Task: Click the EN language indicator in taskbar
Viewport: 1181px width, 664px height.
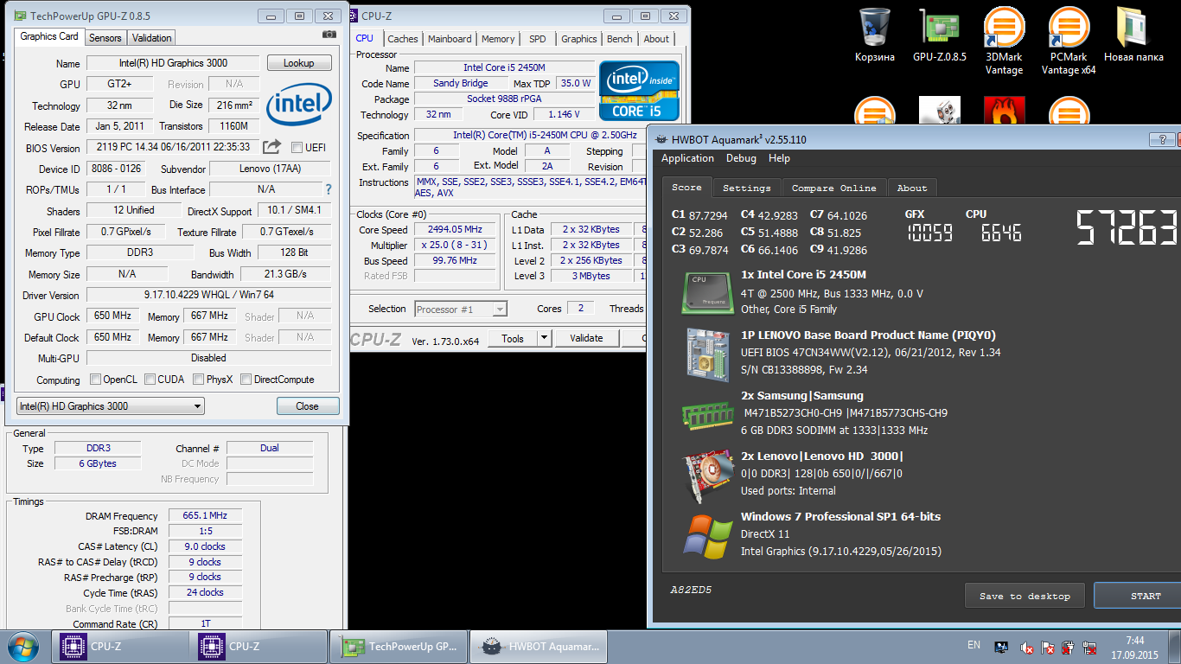Action: point(974,645)
